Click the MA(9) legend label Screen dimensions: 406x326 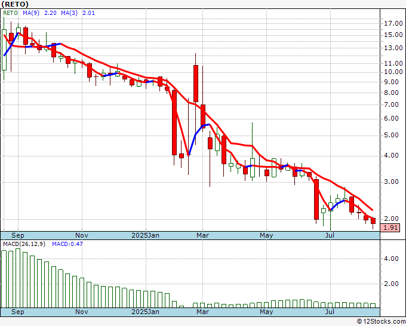coord(31,13)
